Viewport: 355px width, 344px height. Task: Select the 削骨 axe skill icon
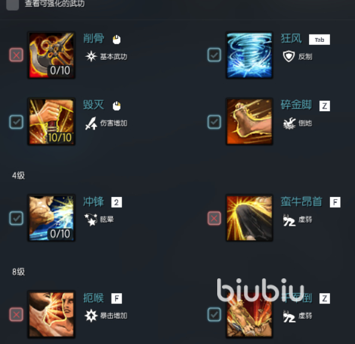(51, 55)
